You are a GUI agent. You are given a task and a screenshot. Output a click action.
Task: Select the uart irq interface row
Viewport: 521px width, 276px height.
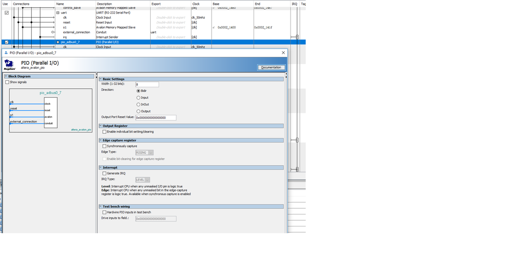pos(65,37)
